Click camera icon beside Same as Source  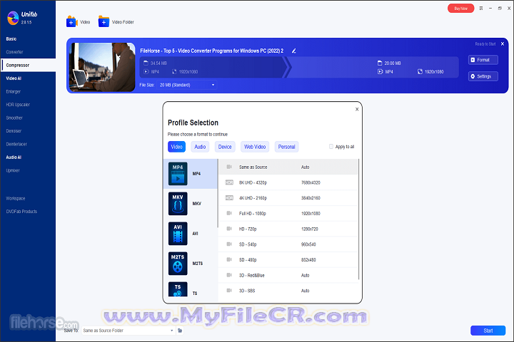pos(229,167)
